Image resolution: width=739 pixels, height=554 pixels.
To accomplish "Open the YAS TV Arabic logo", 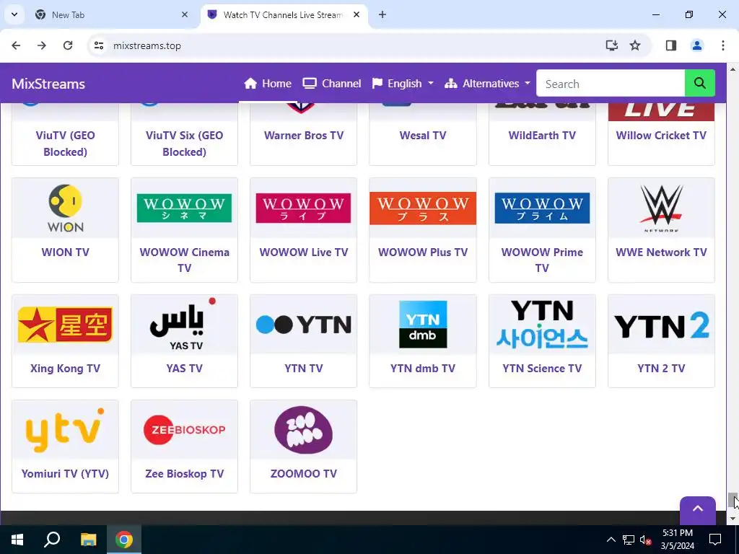I will pyautogui.click(x=183, y=324).
